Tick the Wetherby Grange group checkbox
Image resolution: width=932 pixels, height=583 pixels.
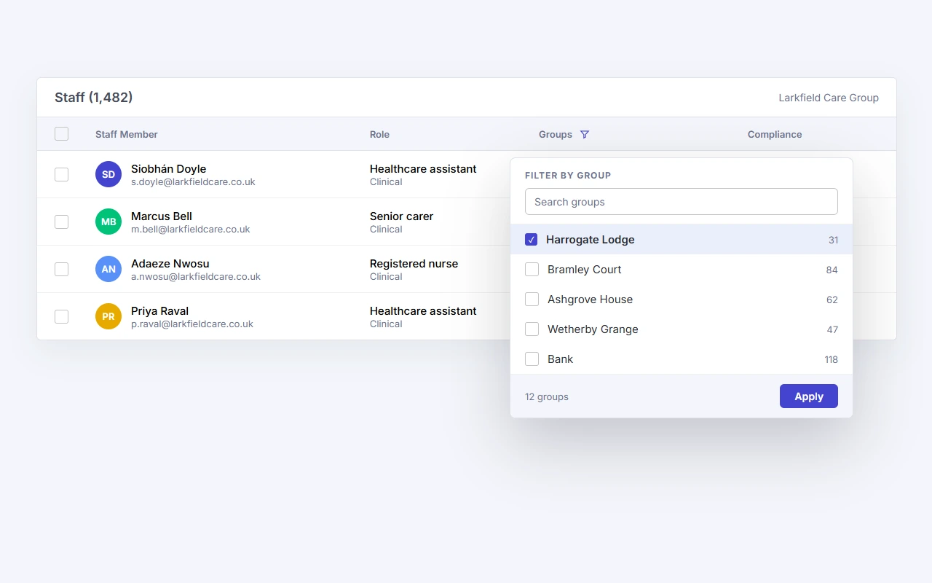[x=532, y=329]
